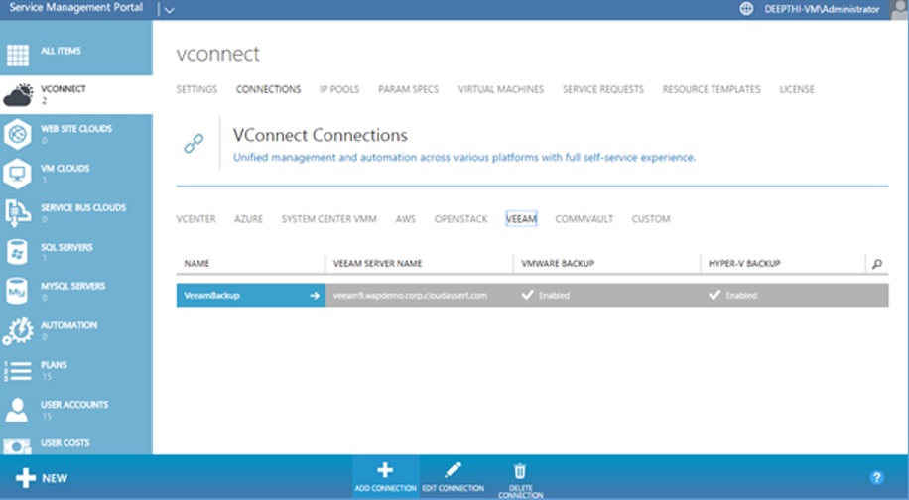Viewport: 909px width, 500px height.
Task: Switch to the Virtual Machines tab
Action: [501, 89]
